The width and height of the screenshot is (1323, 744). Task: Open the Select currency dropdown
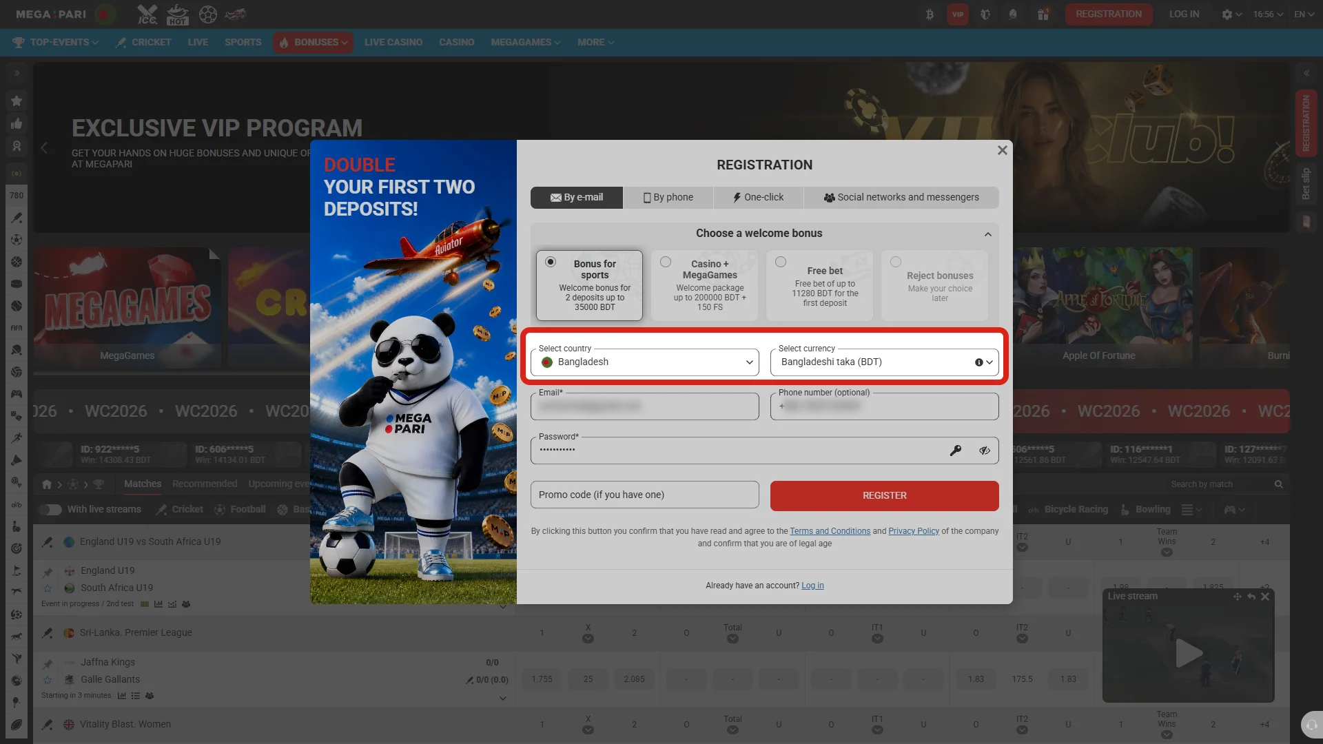885,362
